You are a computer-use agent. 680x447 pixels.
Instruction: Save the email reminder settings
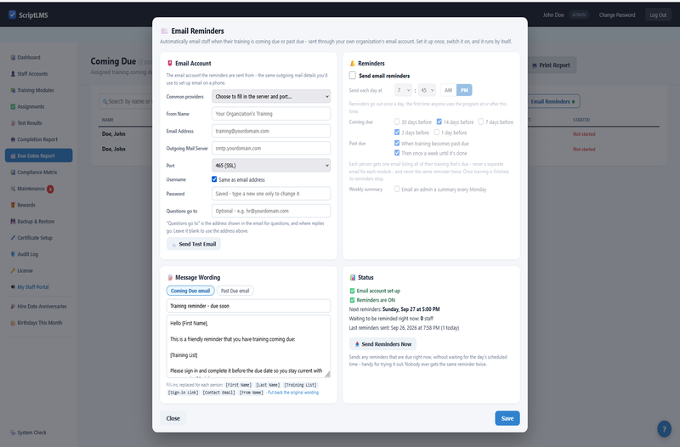[507, 418]
